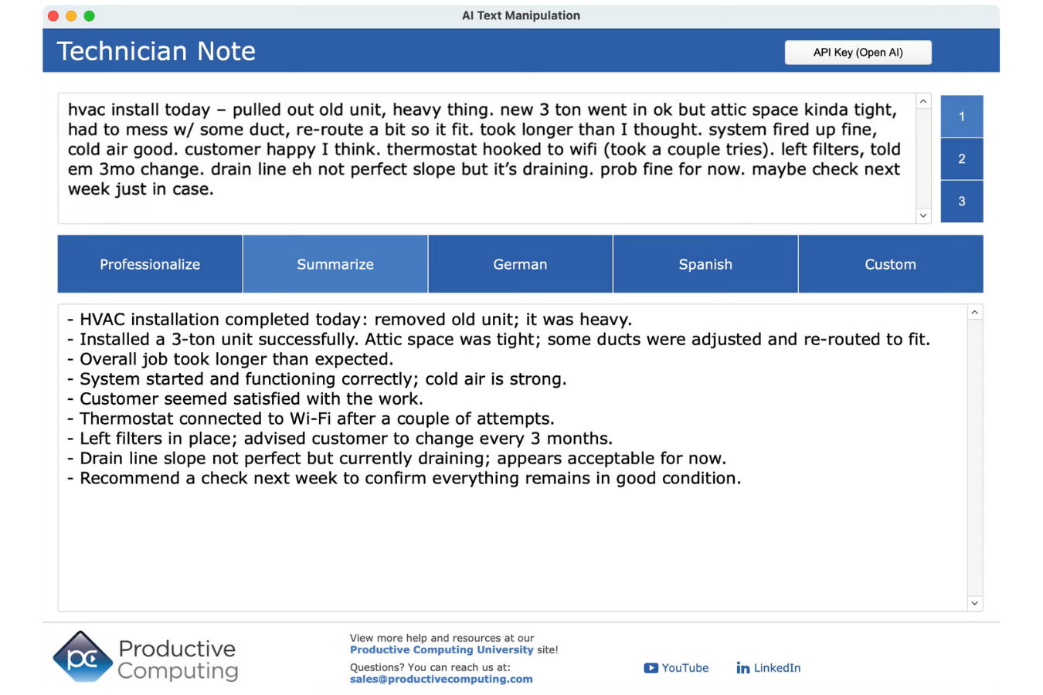The height and width of the screenshot is (695, 1043).
Task: Click the note field's up scroll arrow
Action: [x=923, y=102]
